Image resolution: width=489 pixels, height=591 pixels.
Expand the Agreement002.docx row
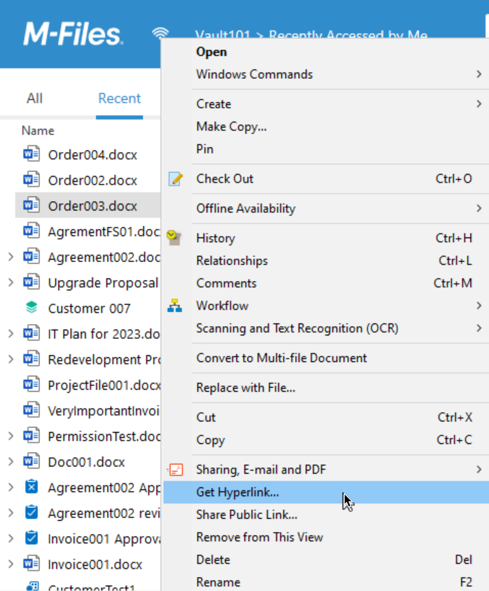[11, 257]
